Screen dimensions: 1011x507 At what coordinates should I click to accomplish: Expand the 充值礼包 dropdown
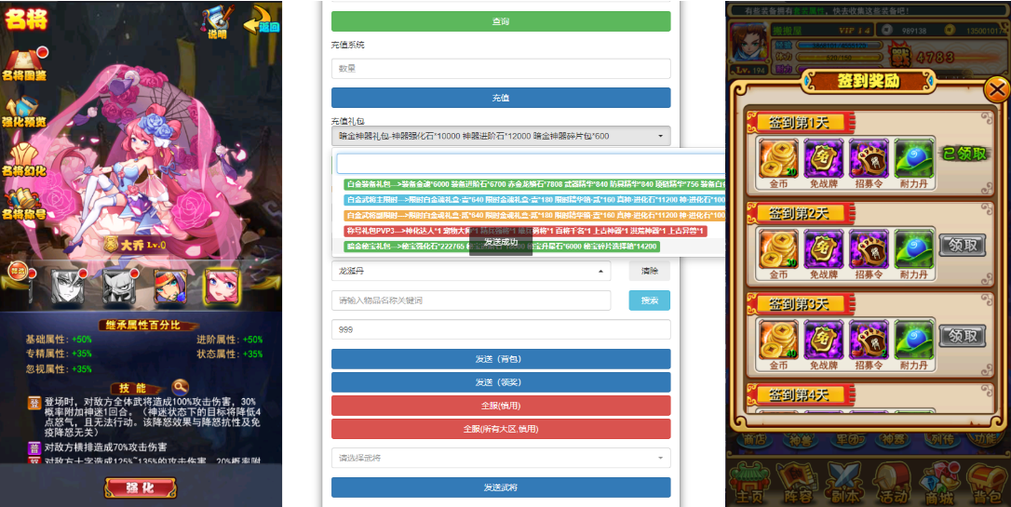tap(501, 136)
